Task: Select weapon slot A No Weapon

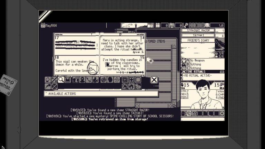Action: (x=198, y=60)
